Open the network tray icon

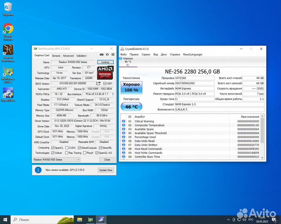pos(239,219)
